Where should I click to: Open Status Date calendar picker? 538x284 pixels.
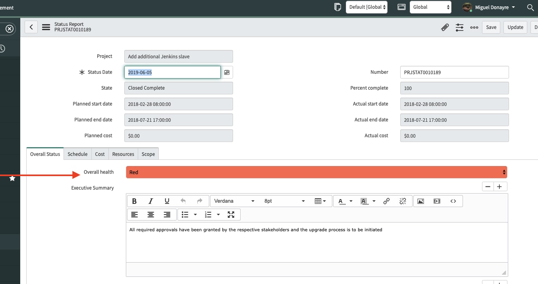click(227, 72)
